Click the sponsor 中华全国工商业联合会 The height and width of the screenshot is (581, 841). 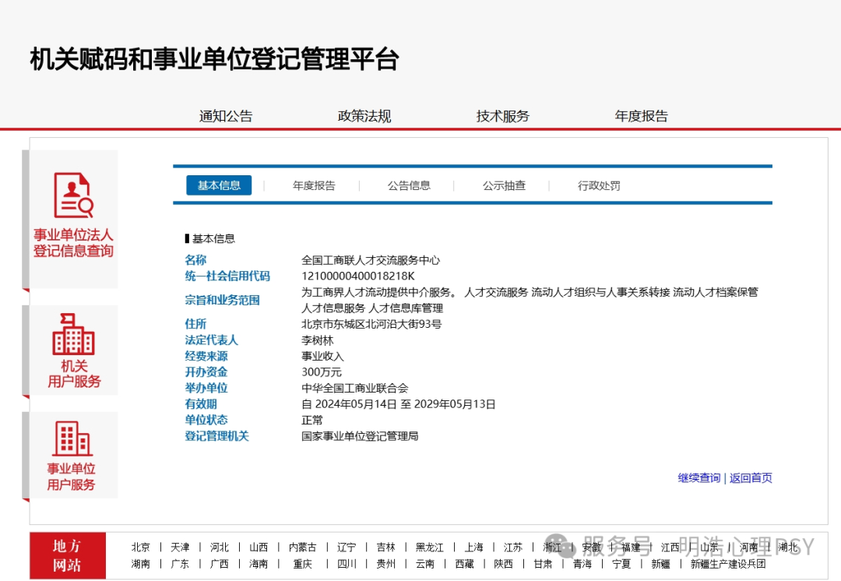coord(354,388)
